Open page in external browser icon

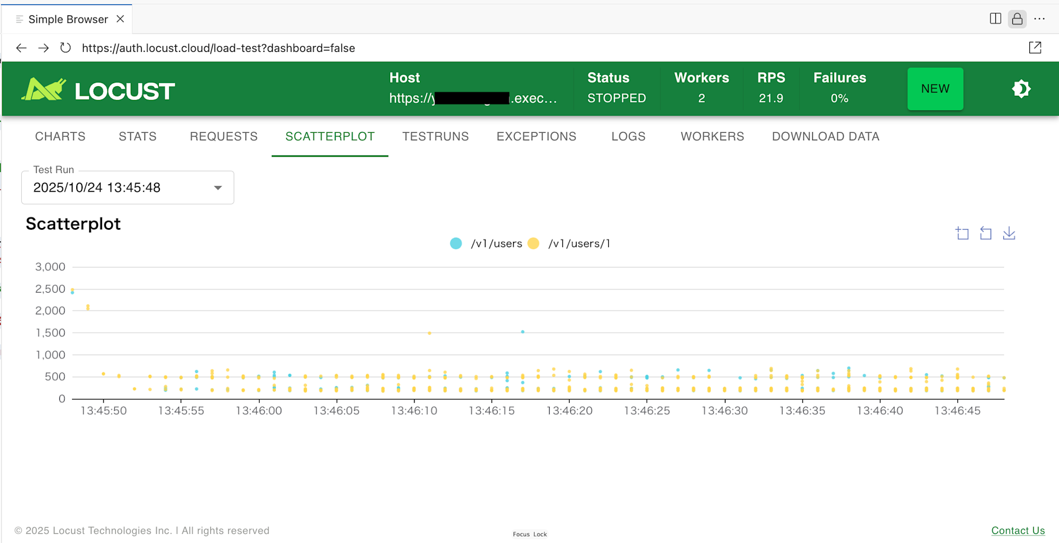(x=1035, y=48)
